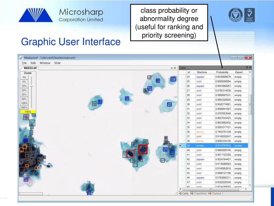
Task: Click horizontal scroll left arrow in Cells panel
Action: tap(180, 189)
